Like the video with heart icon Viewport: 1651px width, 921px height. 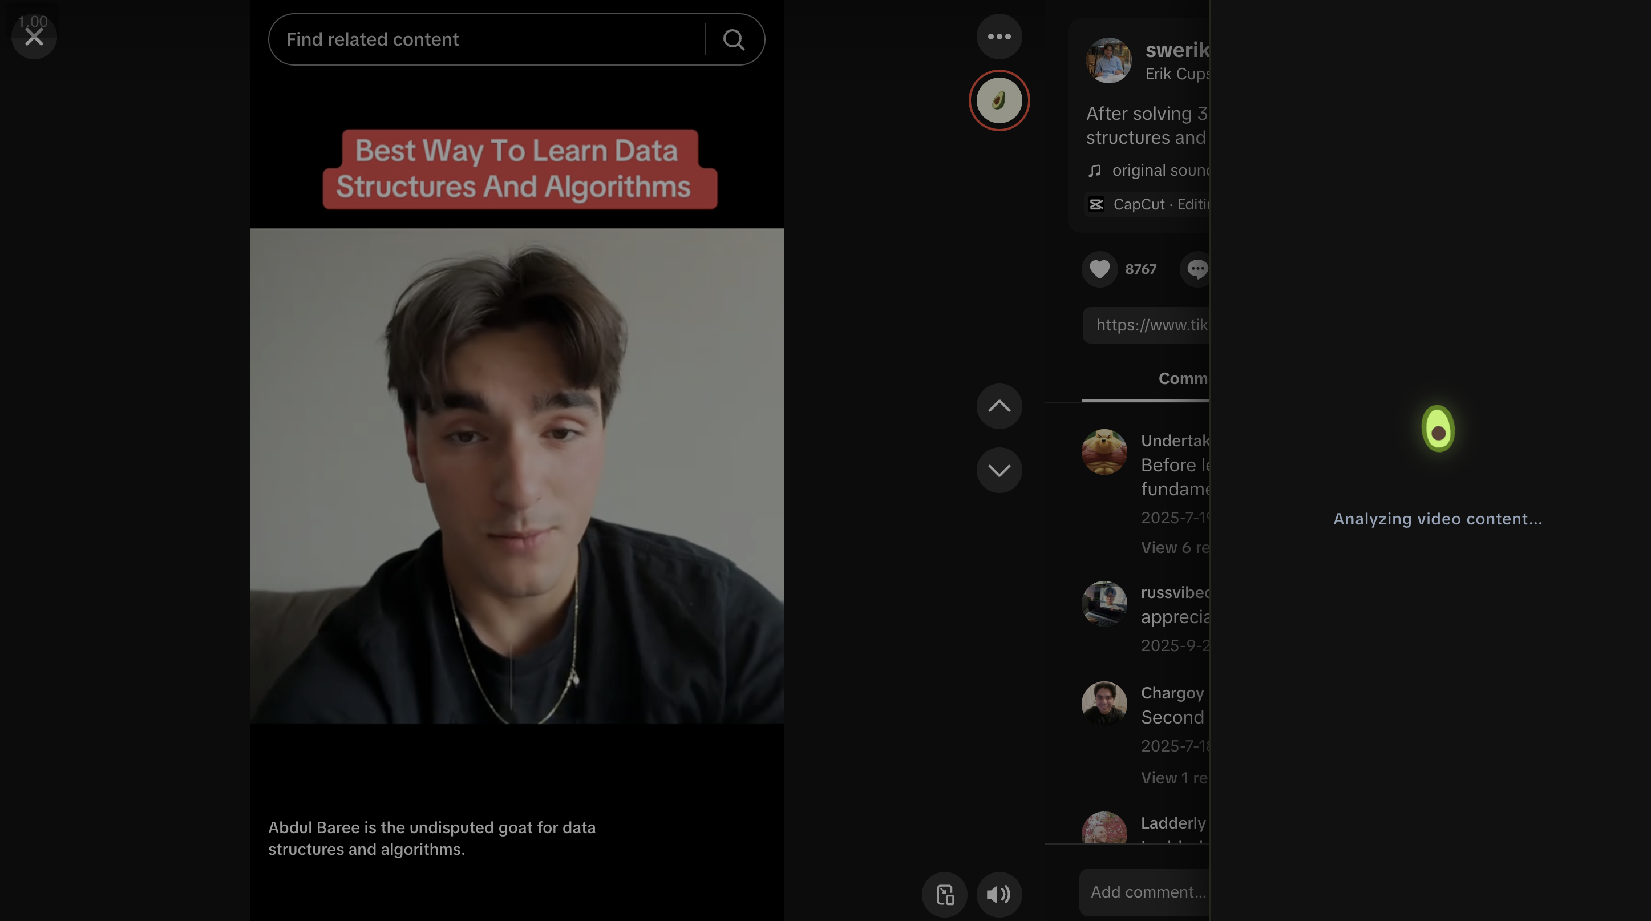[x=1100, y=269]
